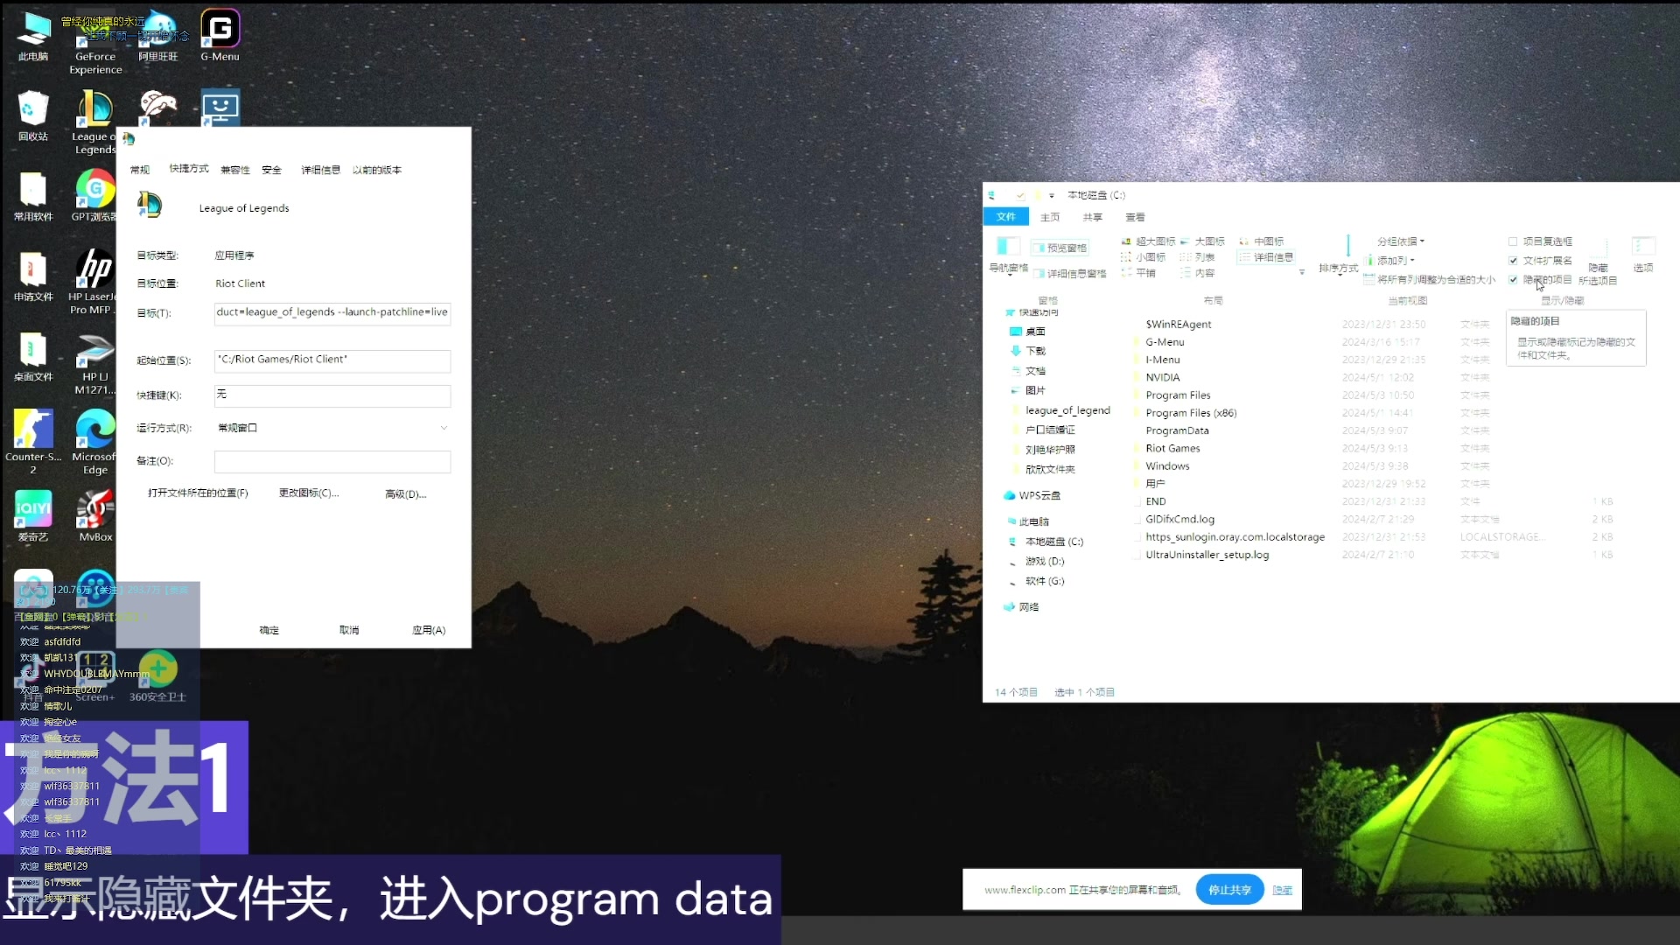Select Riot Games folder in file list

coord(1172,448)
